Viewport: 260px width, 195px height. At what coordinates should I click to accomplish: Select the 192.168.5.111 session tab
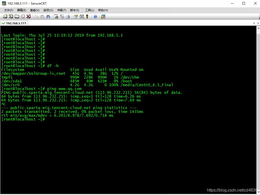tap(14, 23)
